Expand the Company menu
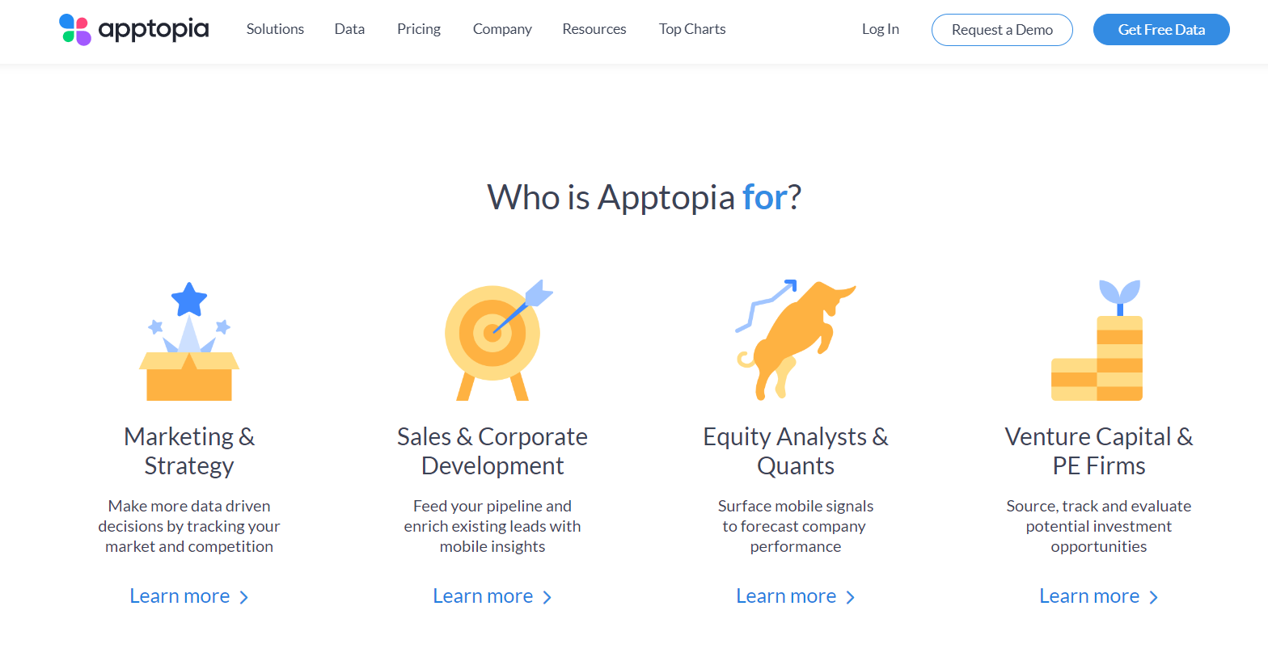Viewport: 1268px width, 665px height. 502,29
